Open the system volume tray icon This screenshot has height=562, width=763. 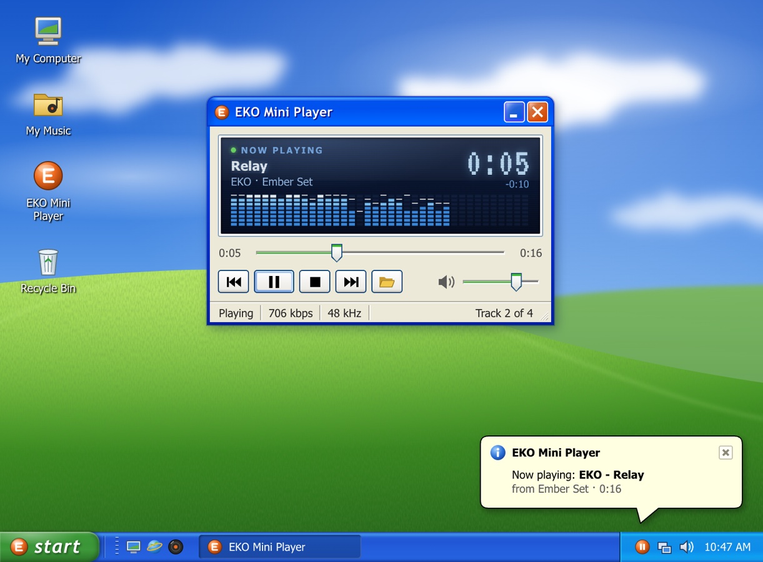686,547
